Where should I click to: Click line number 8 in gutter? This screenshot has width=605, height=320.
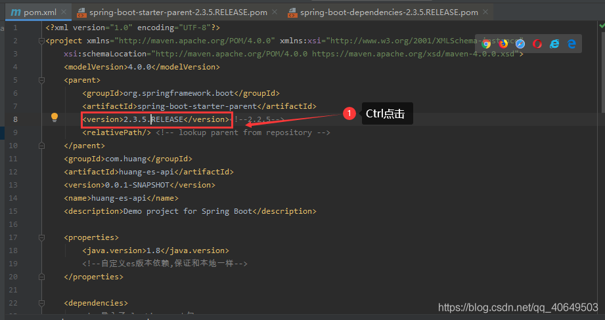15,119
